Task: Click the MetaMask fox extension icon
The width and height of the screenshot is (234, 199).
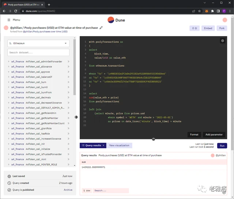Action: (x=207, y=11)
